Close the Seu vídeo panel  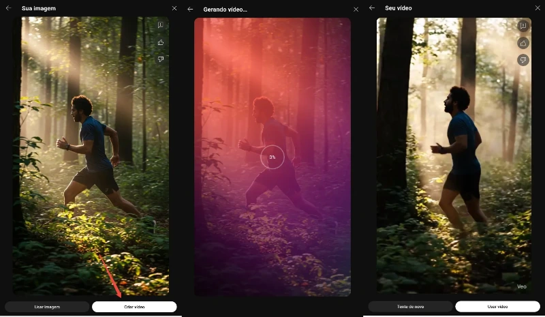click(x=538, y=7)
